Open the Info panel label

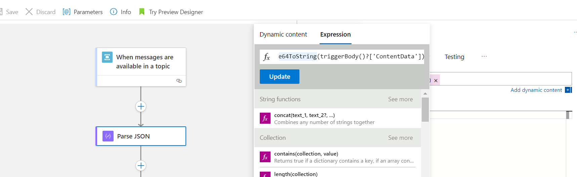click(126, 12)
